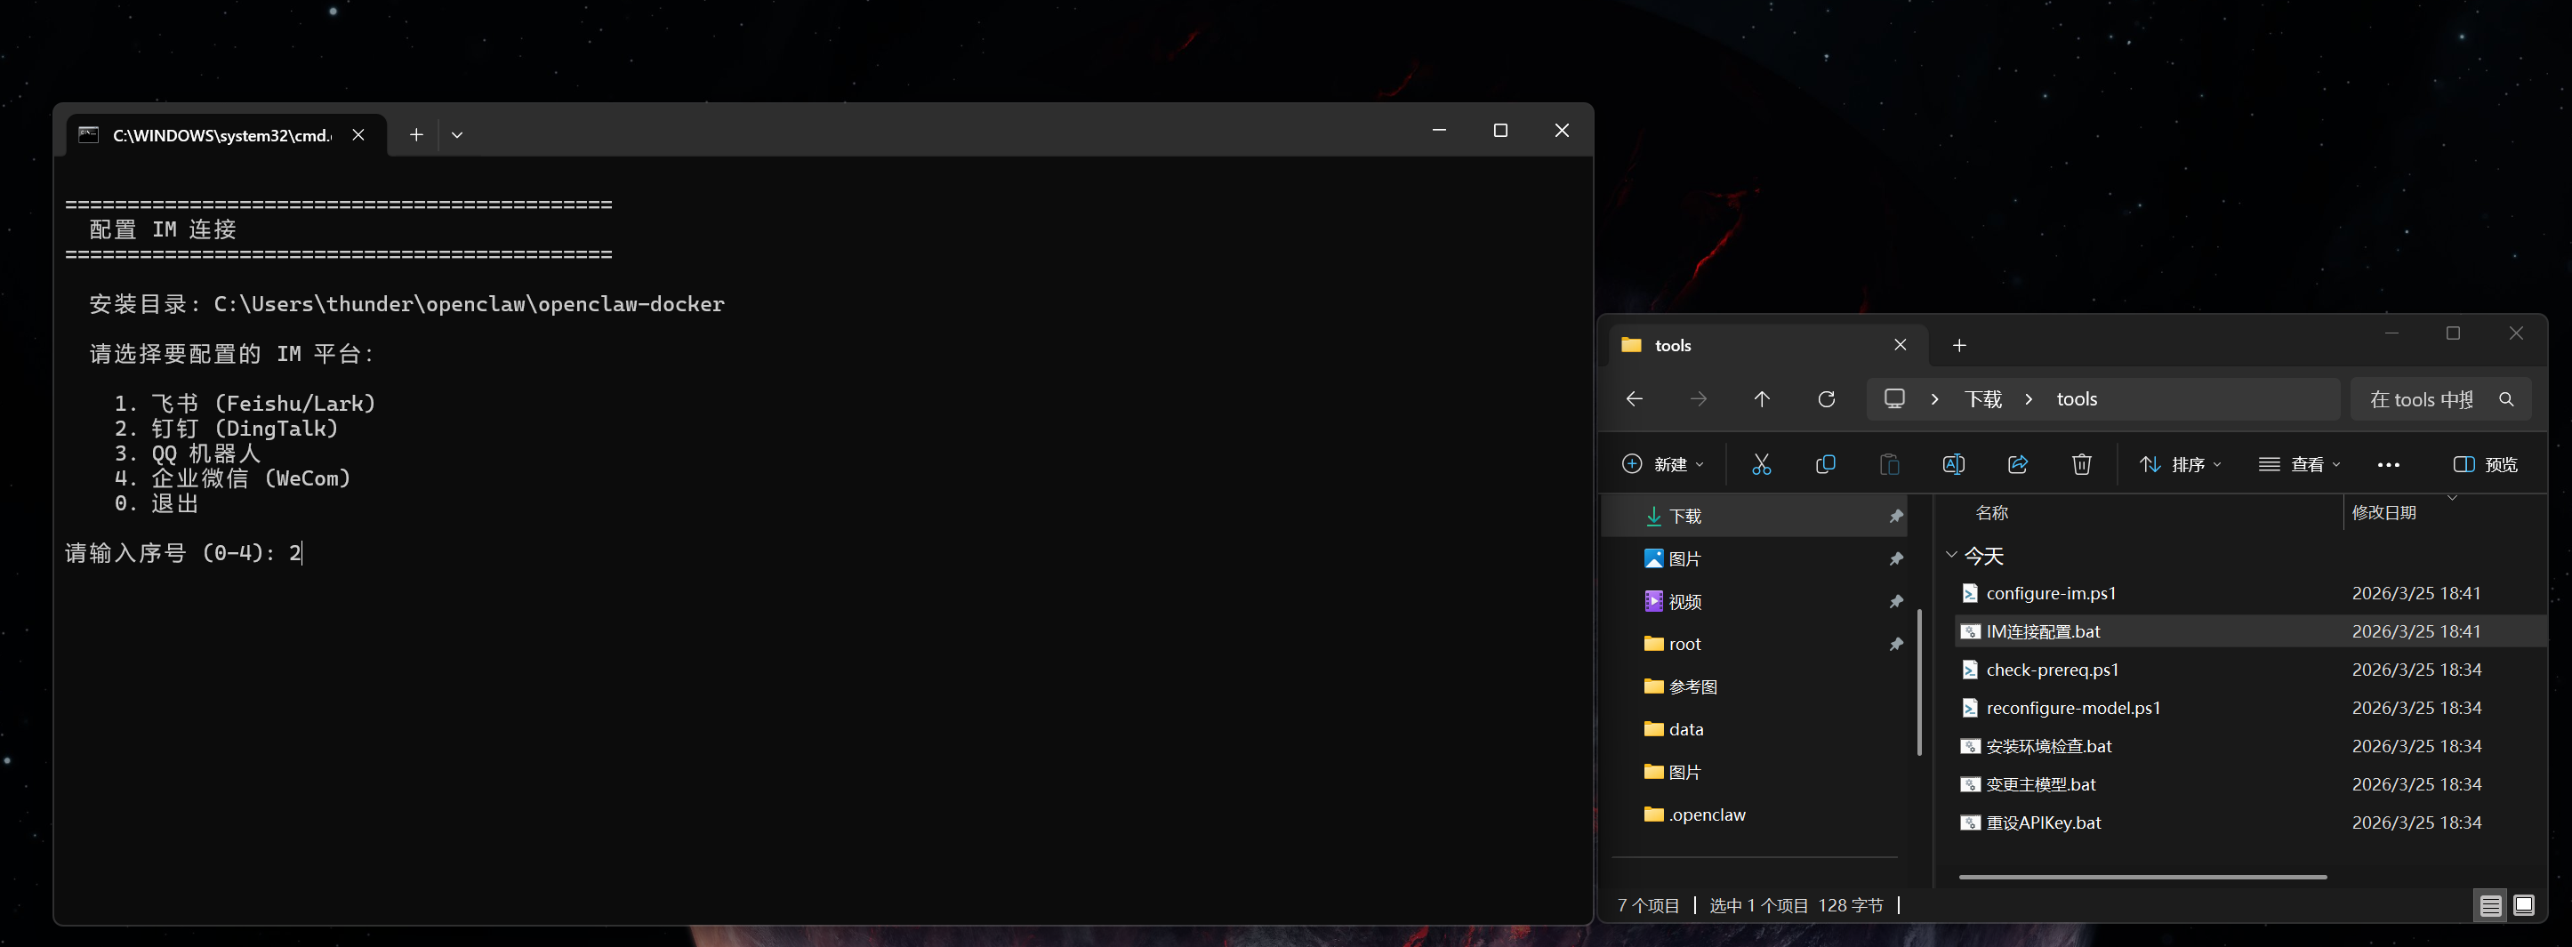Click the Cut scissors icon in Explorer toolbar
2572x947 pixels.
coord(1761,464)
